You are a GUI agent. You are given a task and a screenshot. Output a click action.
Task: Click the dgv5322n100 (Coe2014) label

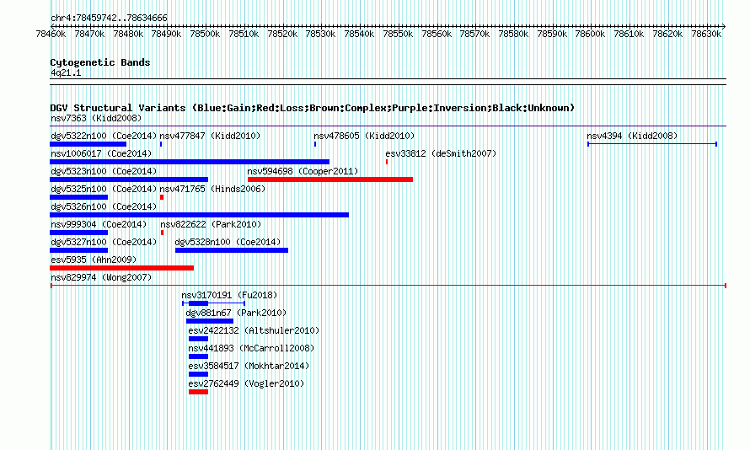pyautogui.click(x=104, y=136)
